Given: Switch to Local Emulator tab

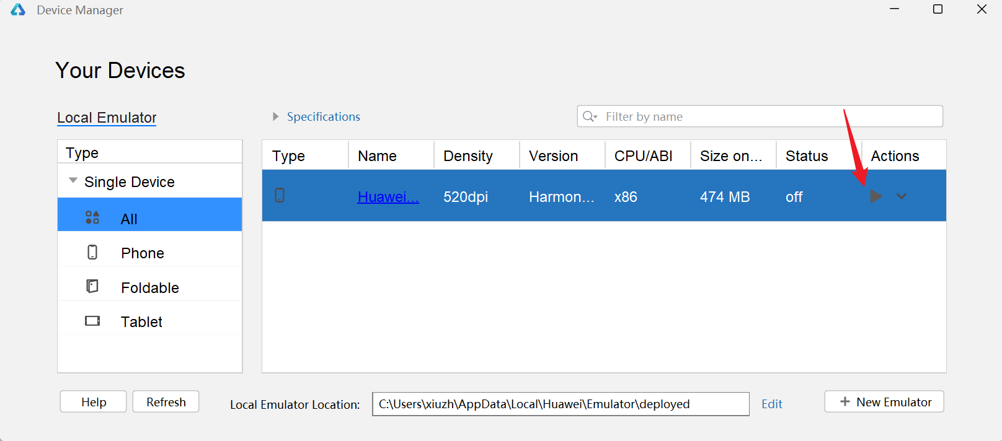Looking at the screenshot, I should (x=107, y=118).
